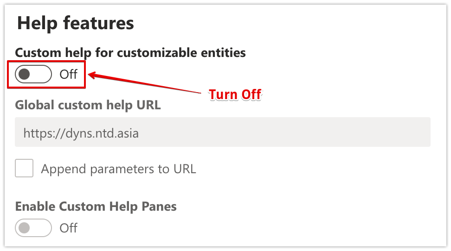Click the red arrowhead pointing at the toggle
Viewport: 451px width, 251px height.
pos(93,75)
